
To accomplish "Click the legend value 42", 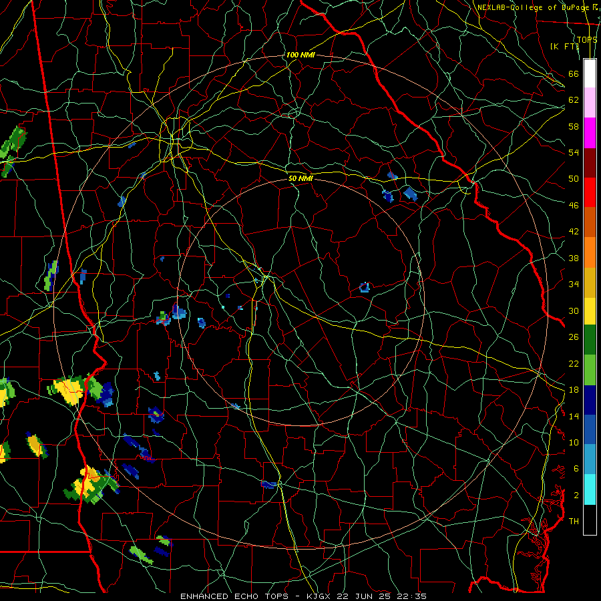I will pyautogui.click(x=574, y=232).
